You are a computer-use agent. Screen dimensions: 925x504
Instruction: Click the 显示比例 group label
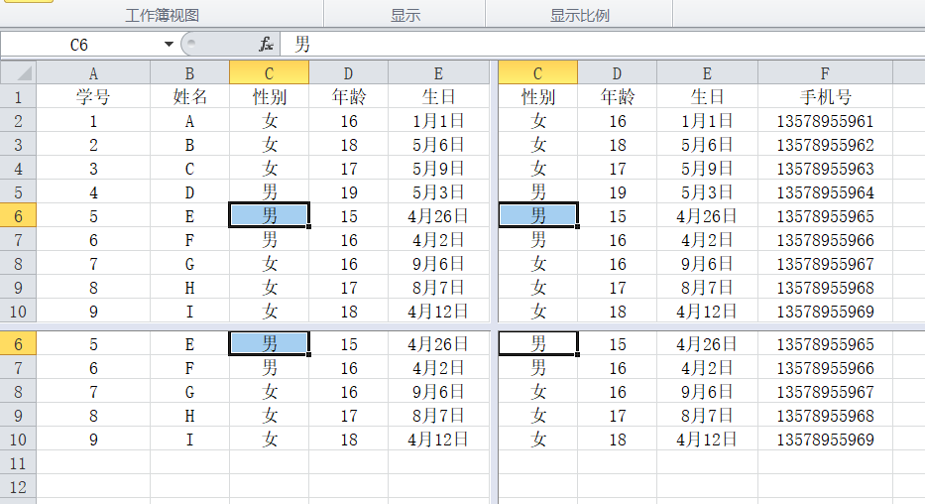[x=579, y=15]
